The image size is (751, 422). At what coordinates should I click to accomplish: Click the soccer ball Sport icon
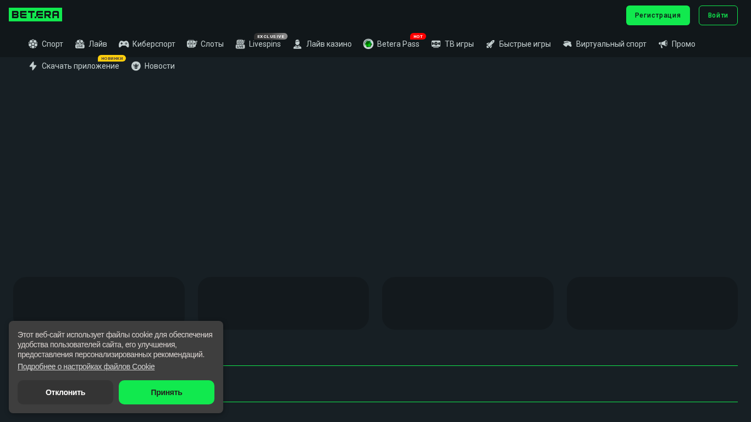[33, 44]
